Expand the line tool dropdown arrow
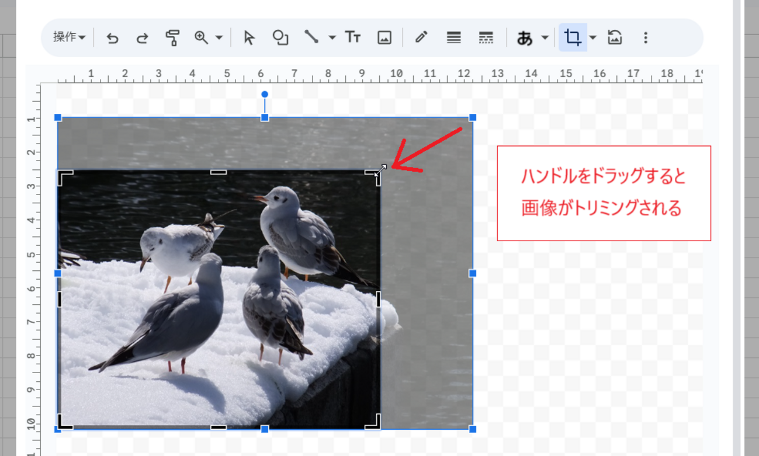Viewport: 759px width, 456px height. [331, 37]
